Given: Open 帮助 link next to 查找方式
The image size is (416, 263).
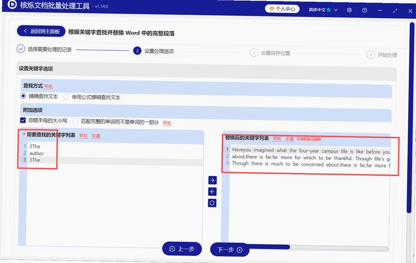Looking at the screenshot, I should pyautogui.click(x=48, y=86).
